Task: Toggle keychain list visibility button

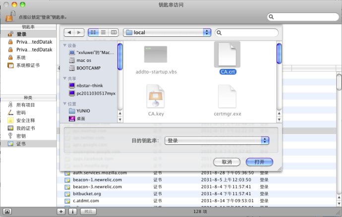Action: point(7,212)
